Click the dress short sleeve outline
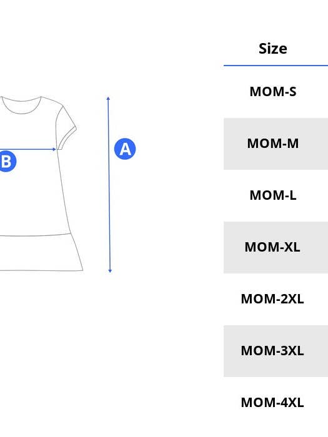 [x=66, y=127]
